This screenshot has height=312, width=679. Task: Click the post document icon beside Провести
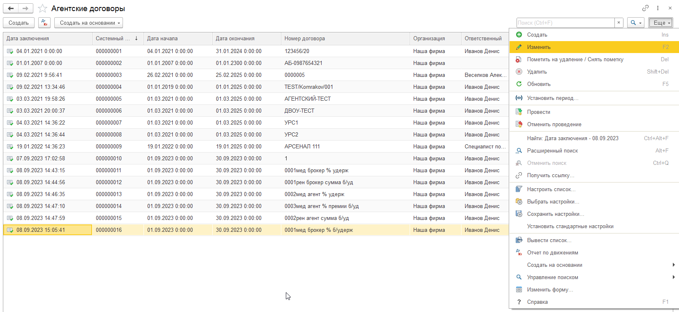click(519, 112)
